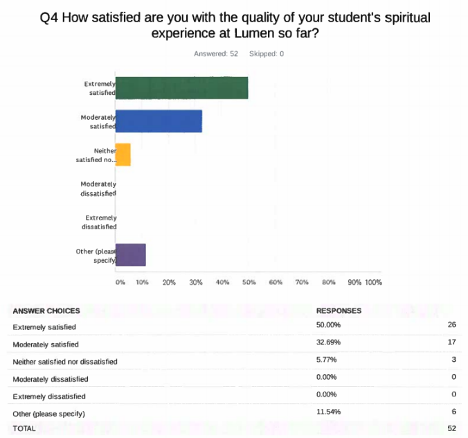Click the Moderately dissatisfied table row label
This screenshot has height=438, width=468.
coord(51,379)
